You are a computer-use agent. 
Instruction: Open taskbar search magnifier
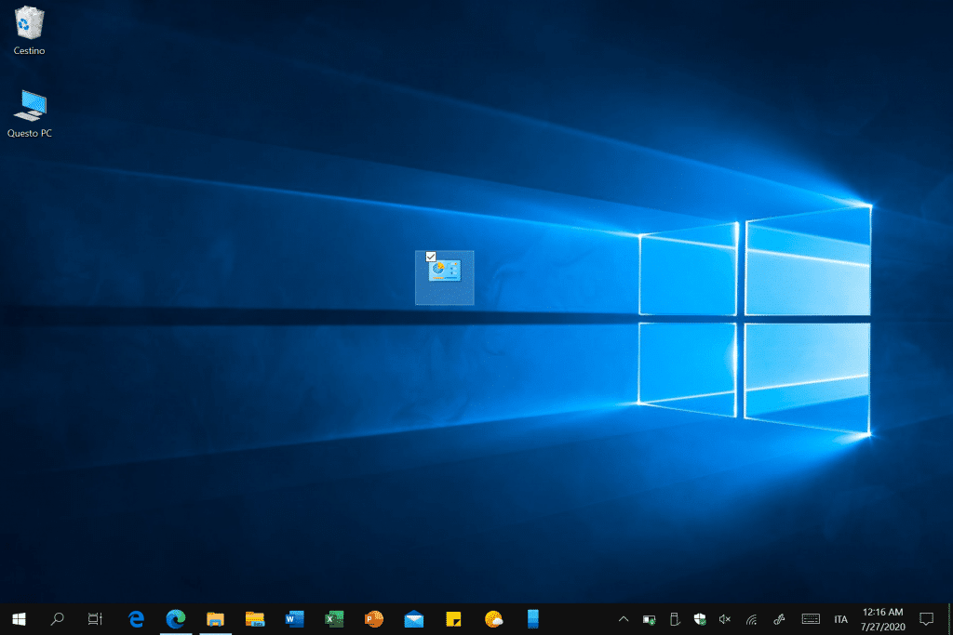tap(57, 618)
